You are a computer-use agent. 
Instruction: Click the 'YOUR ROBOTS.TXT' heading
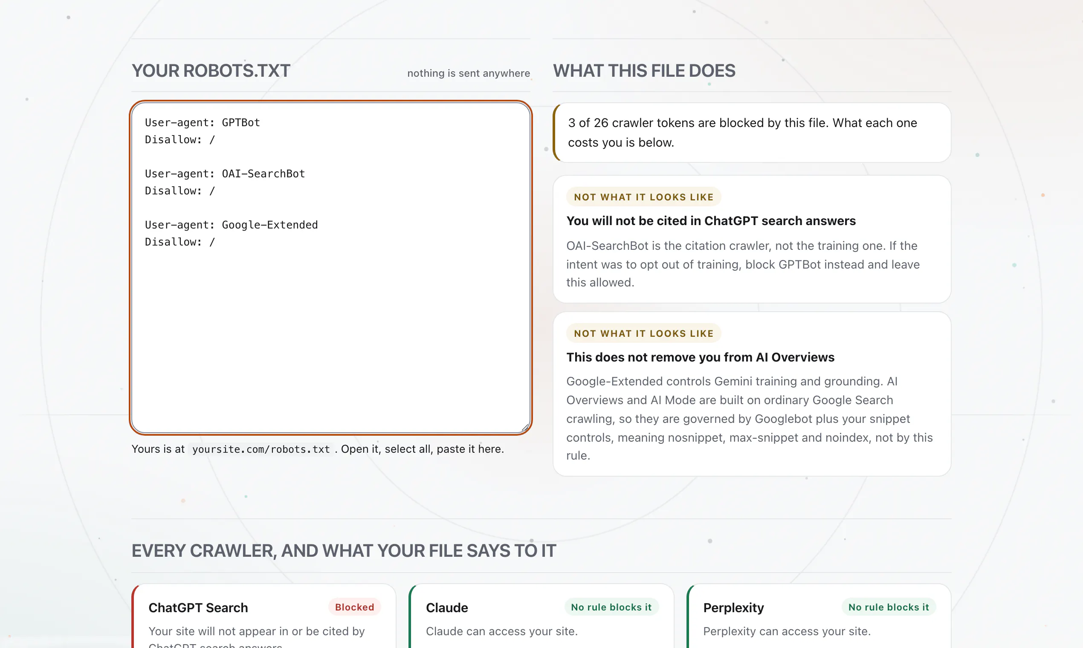[211, 71]
